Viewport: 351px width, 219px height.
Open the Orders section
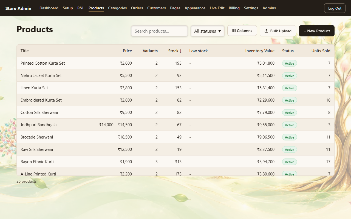(137, 8)
